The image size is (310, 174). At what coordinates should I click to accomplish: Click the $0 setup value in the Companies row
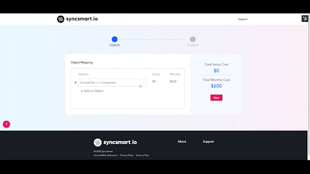tap(154, 82)
